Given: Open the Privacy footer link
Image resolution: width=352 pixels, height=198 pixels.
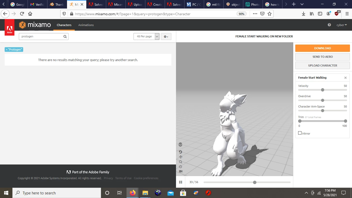Looking at the screenshot, I should pos(108,178).
